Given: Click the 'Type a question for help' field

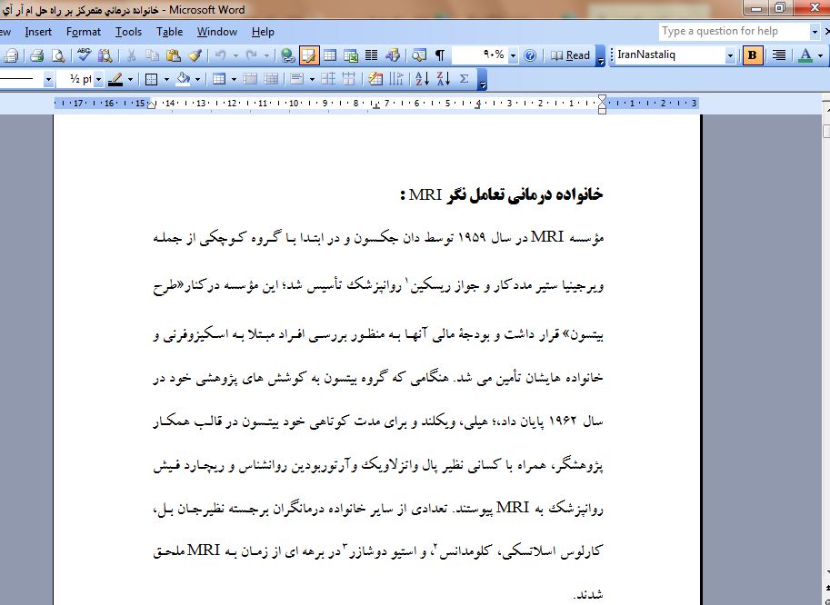Looking at the screenshot, I should [x=733, y=31].
